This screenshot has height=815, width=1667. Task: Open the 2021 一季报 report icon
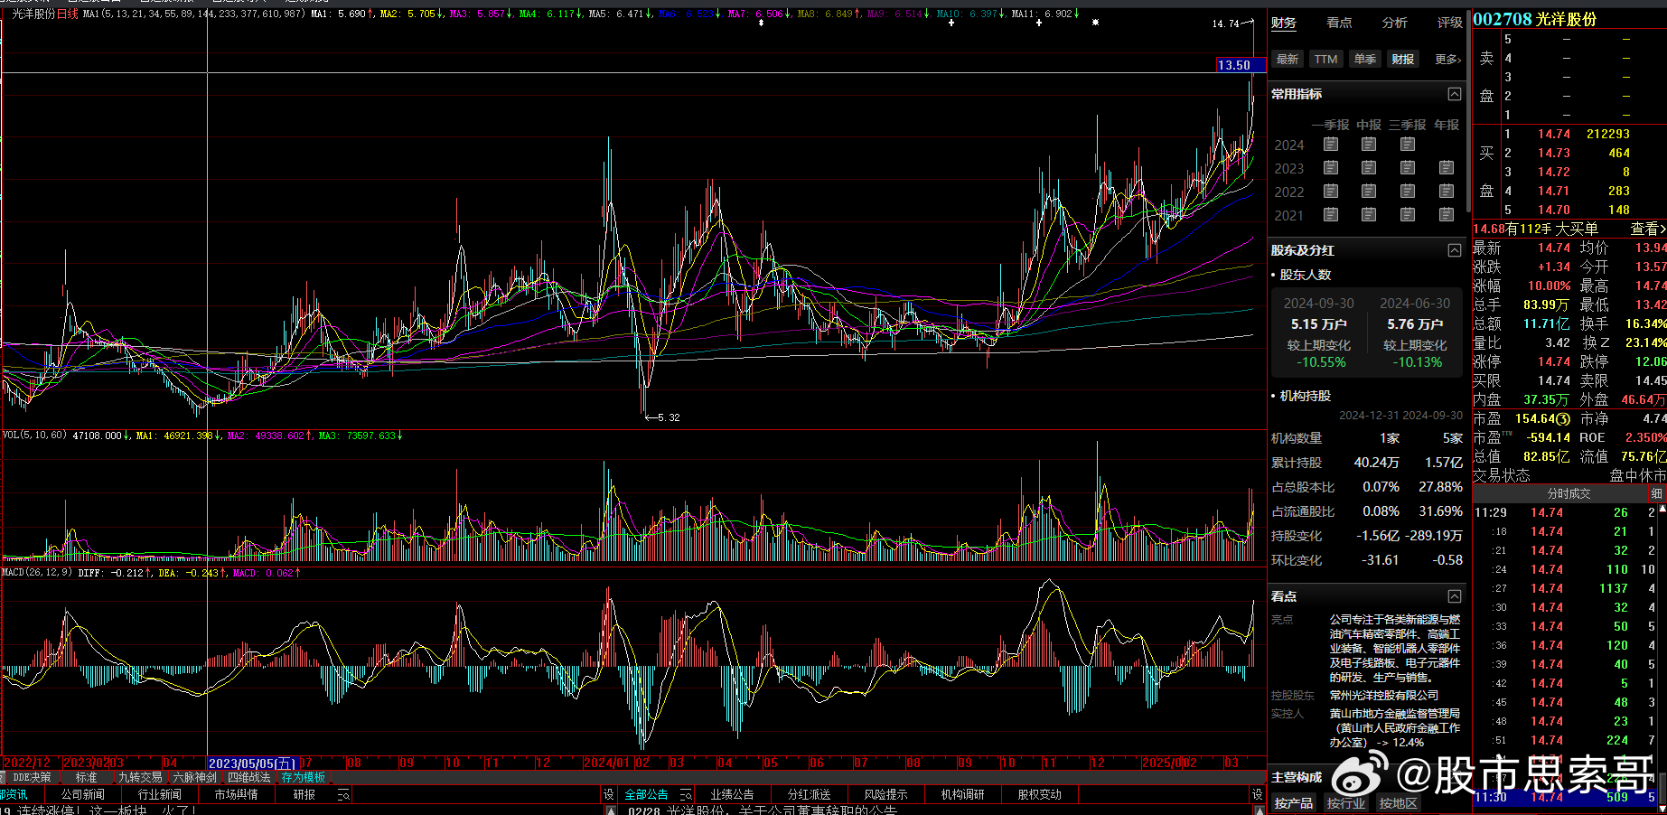pos(1330,215)
